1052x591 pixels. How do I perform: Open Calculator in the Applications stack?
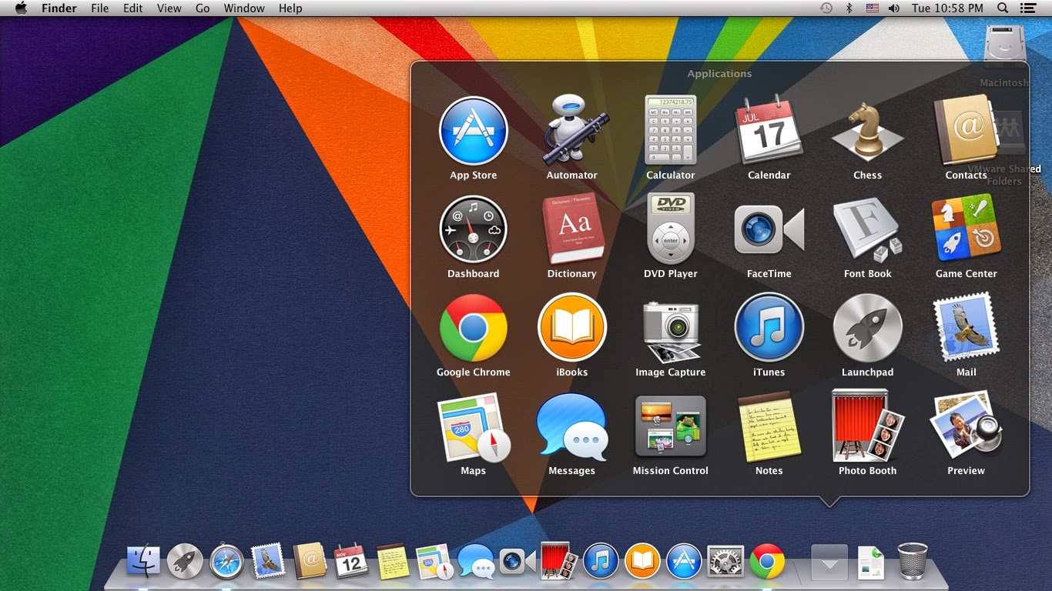click(x=670, y=131)
